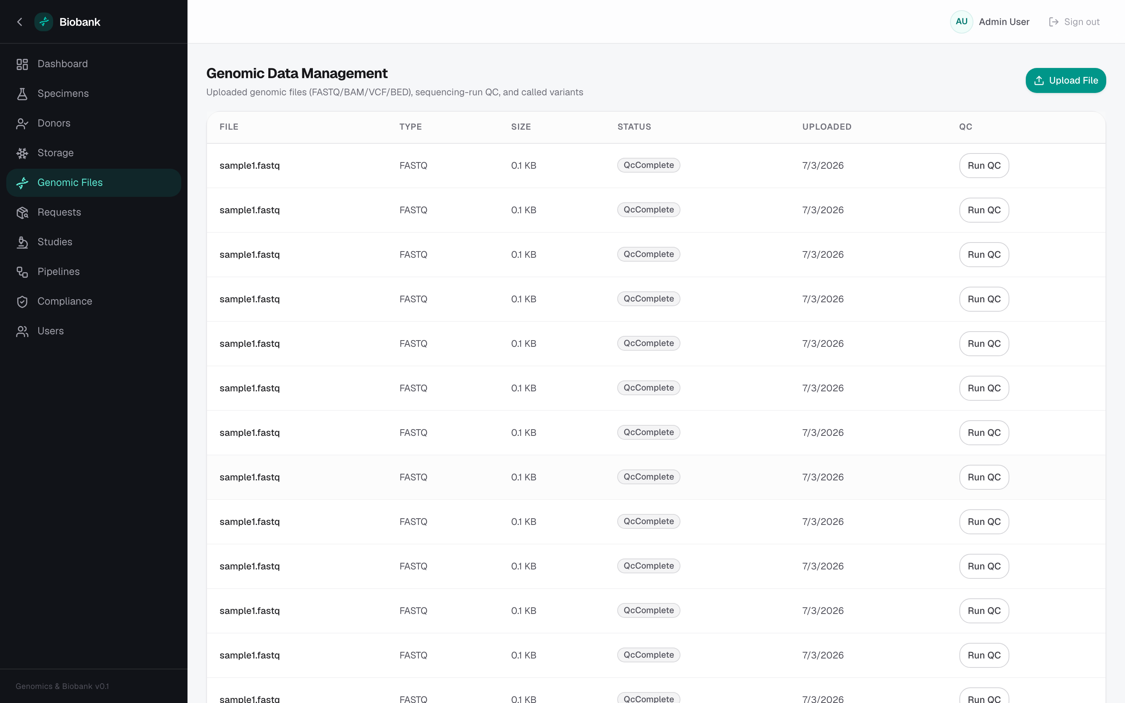Click Run QC in the second table row
The width and height of the screenshot is (1125, 703).
(984, 210)
